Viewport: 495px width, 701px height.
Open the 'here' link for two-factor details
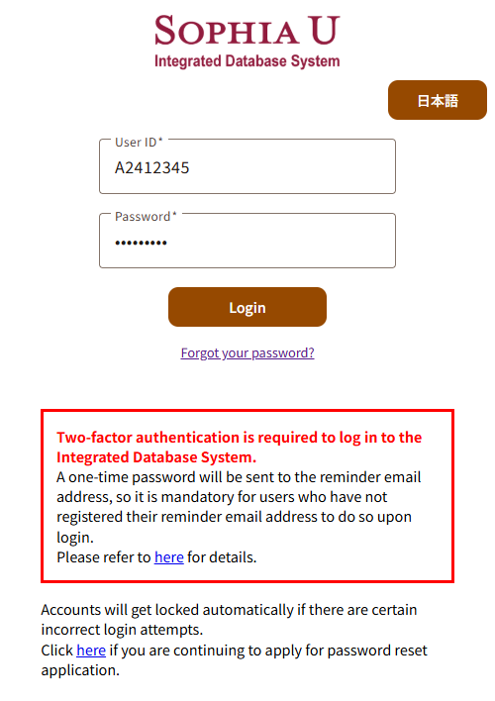(x=169, y=557)
